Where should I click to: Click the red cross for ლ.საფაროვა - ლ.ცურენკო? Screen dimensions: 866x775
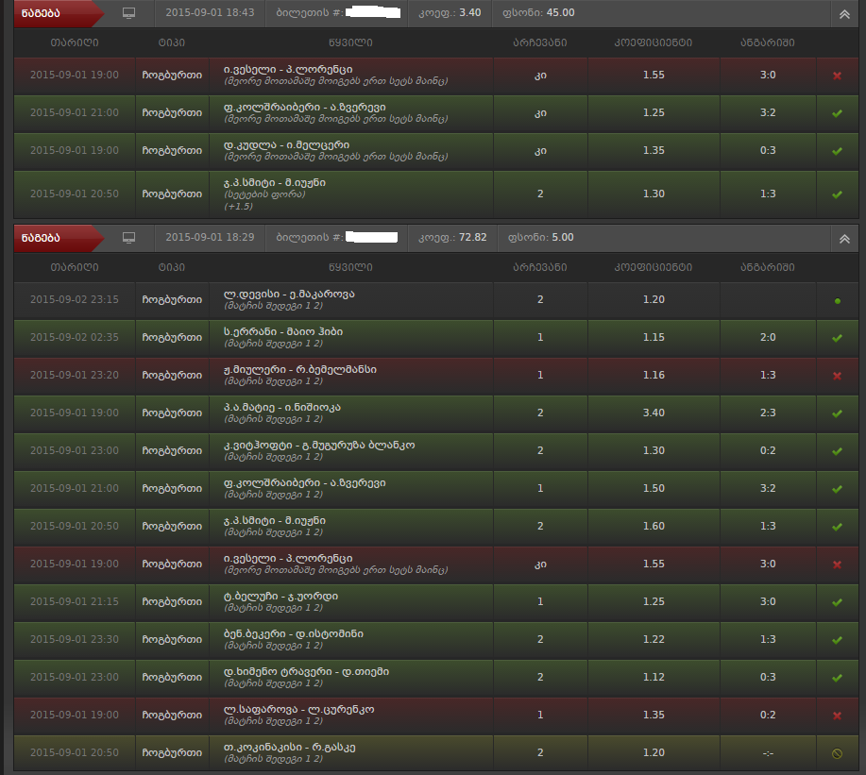click(x=837, y=716)
